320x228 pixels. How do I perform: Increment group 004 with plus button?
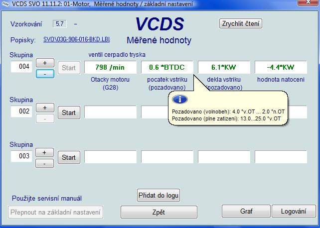45,63
